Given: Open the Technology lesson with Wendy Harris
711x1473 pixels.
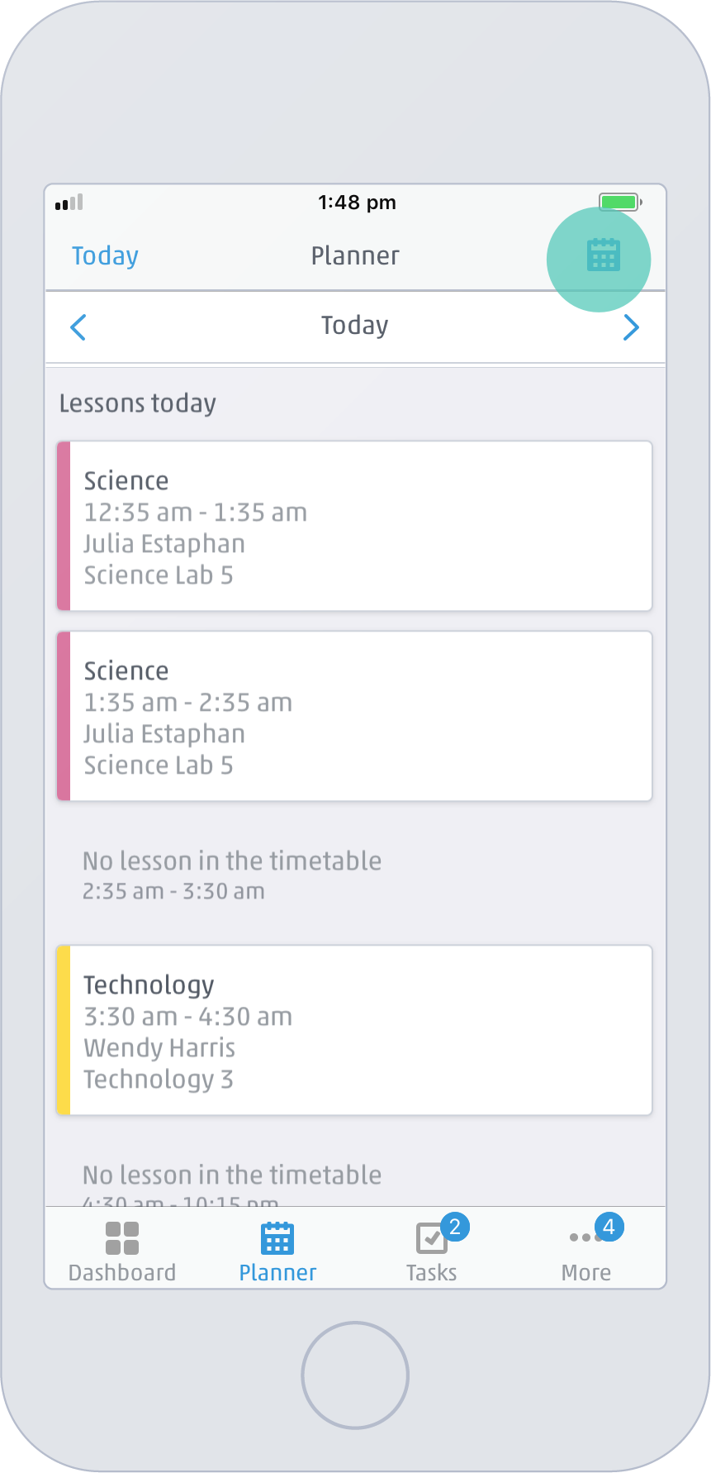Looking at the screenshot, I should pyautogui.click(x=354, y=1030).
